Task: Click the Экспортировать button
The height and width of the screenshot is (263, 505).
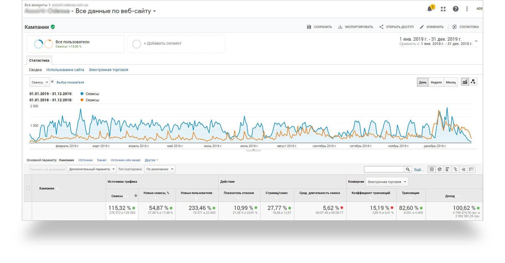Action: (356, 27)
